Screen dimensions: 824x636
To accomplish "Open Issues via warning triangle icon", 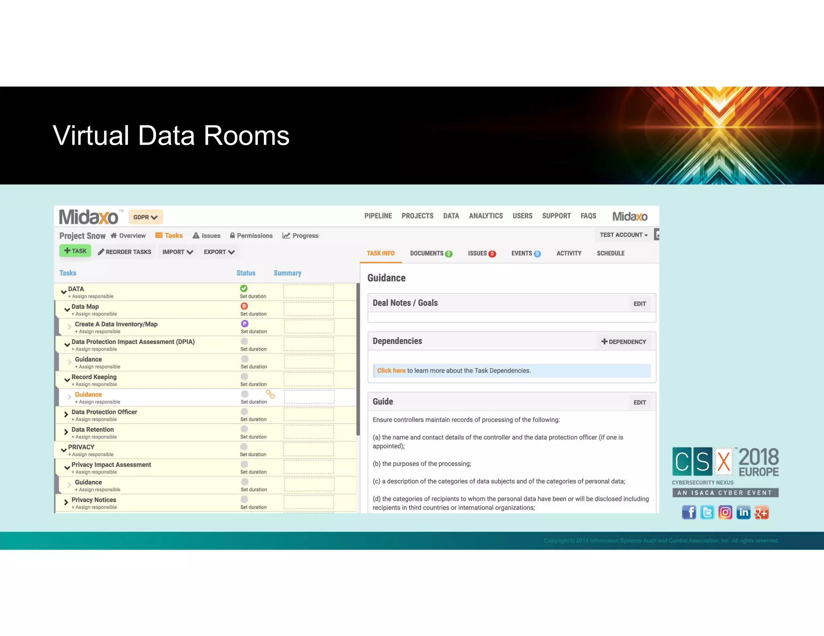I will 196,236.
